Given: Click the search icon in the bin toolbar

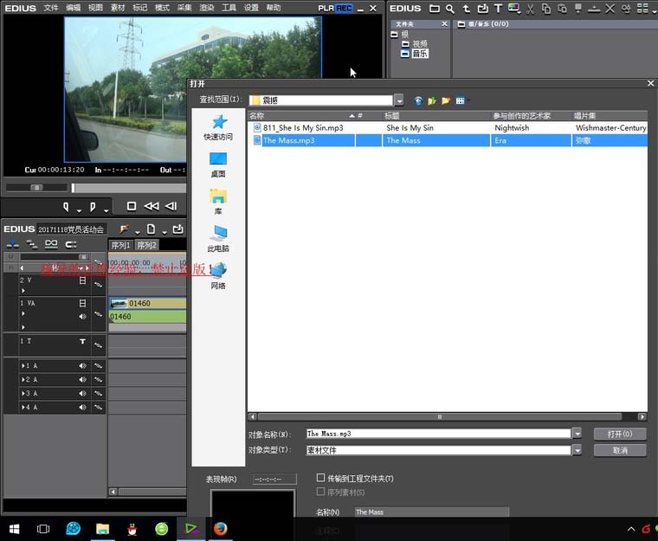Looking at the screenshot, I should click(x=450, y=9).
